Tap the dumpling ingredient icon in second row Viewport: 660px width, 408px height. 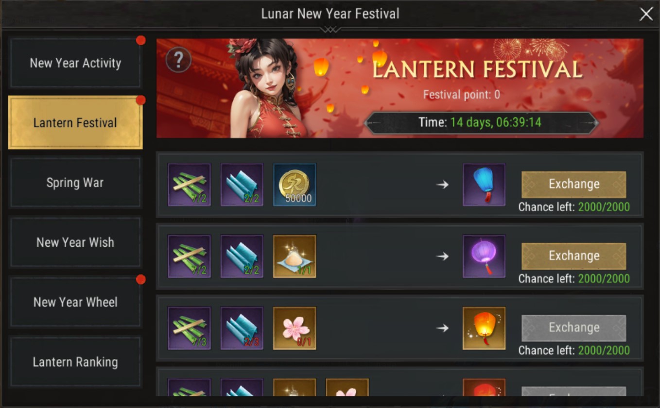tap(295, 256)
